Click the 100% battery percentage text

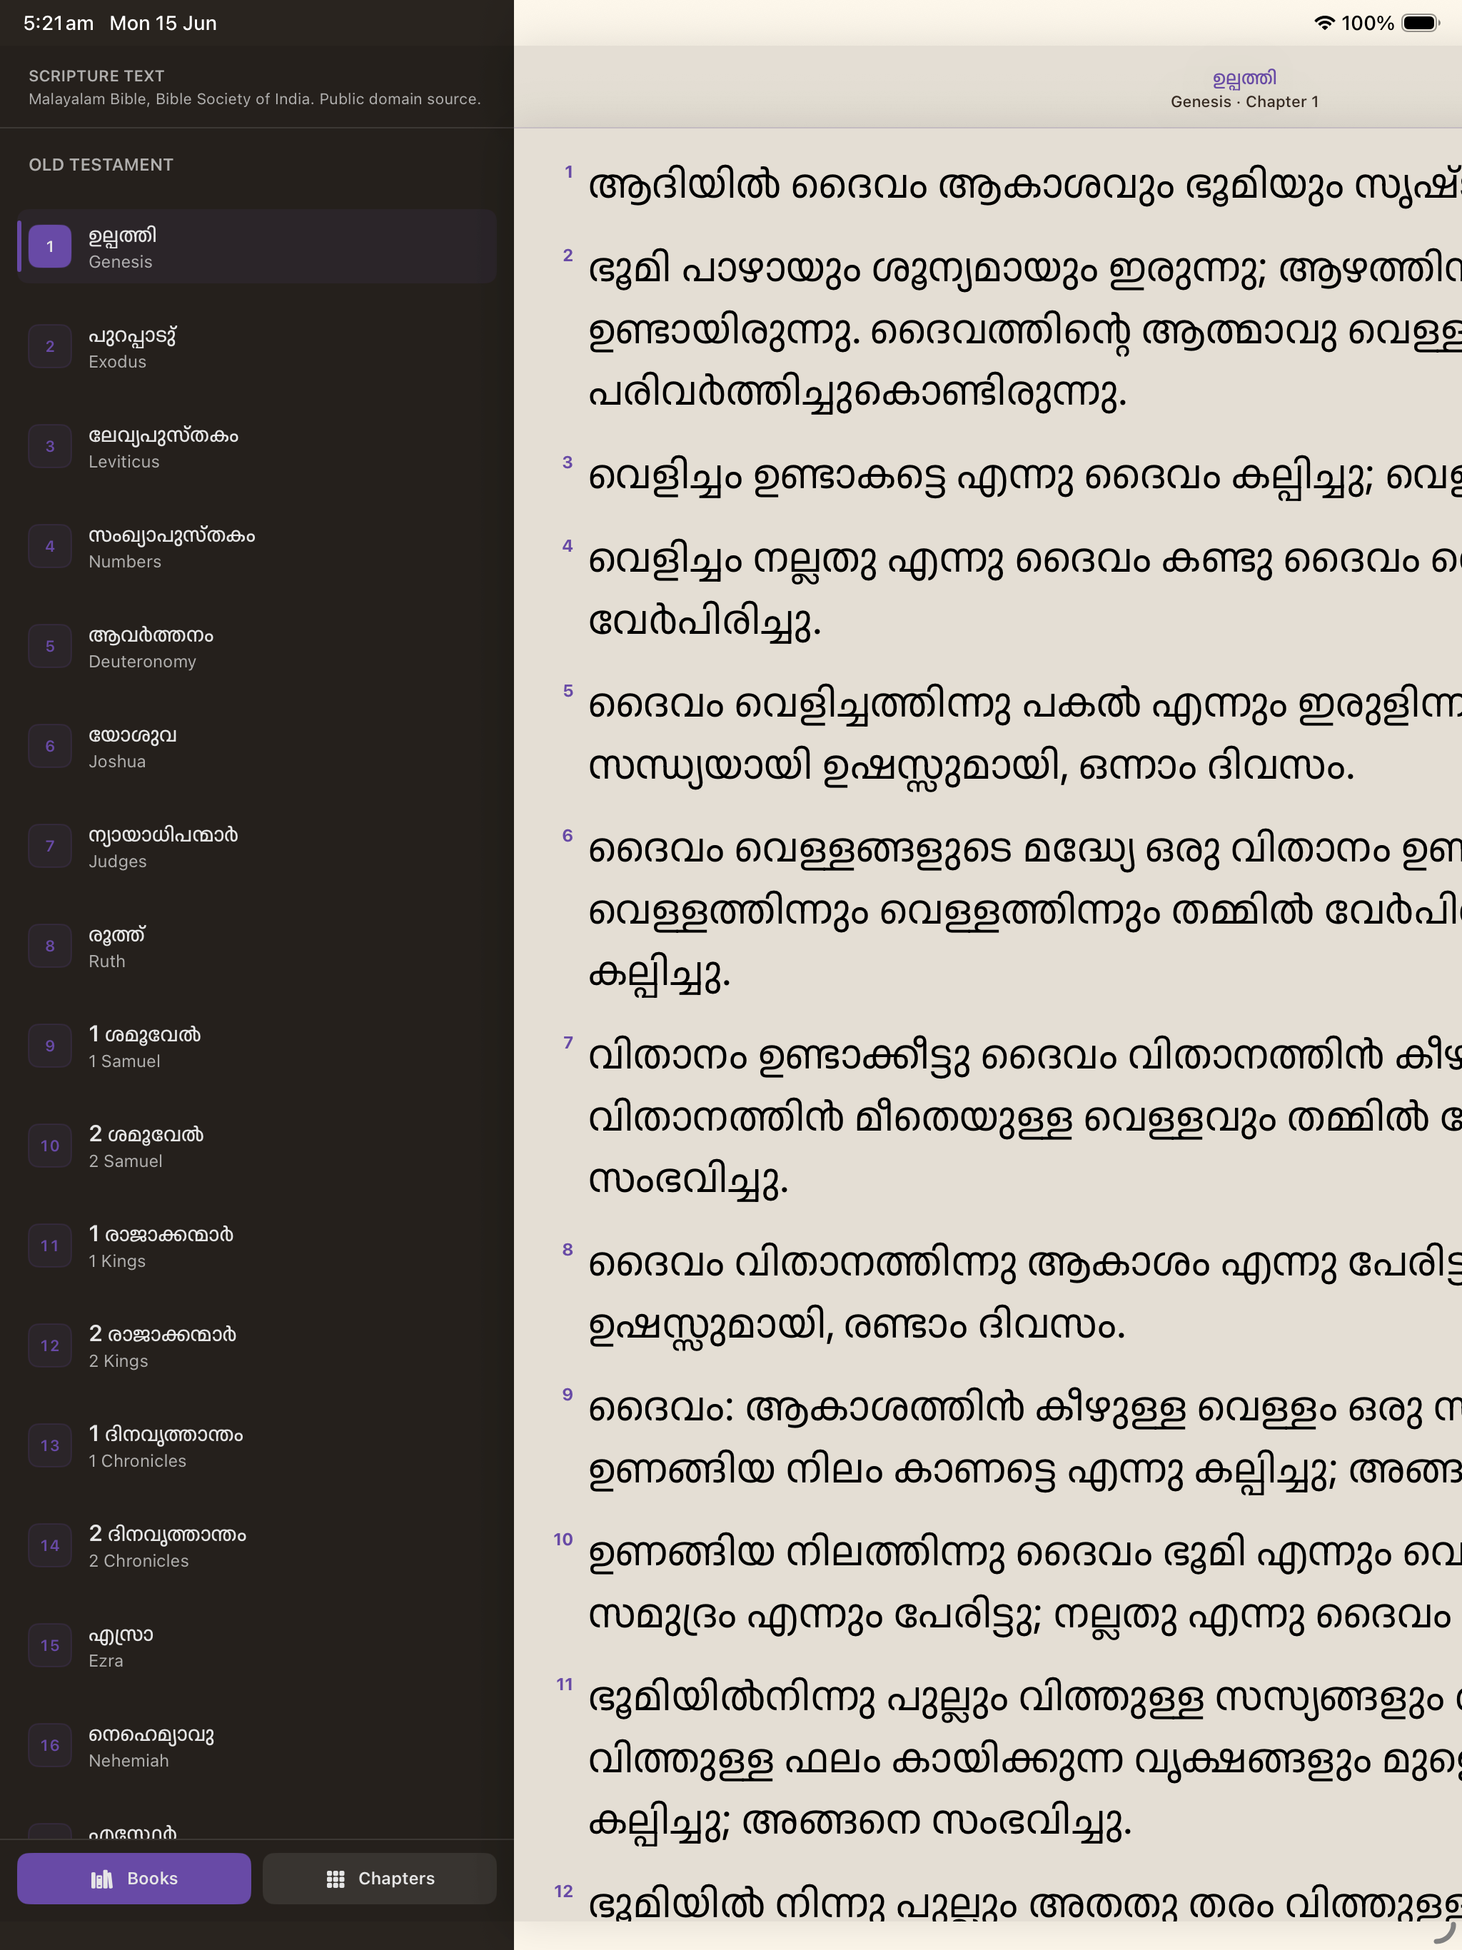click(x=1368, y=23)
